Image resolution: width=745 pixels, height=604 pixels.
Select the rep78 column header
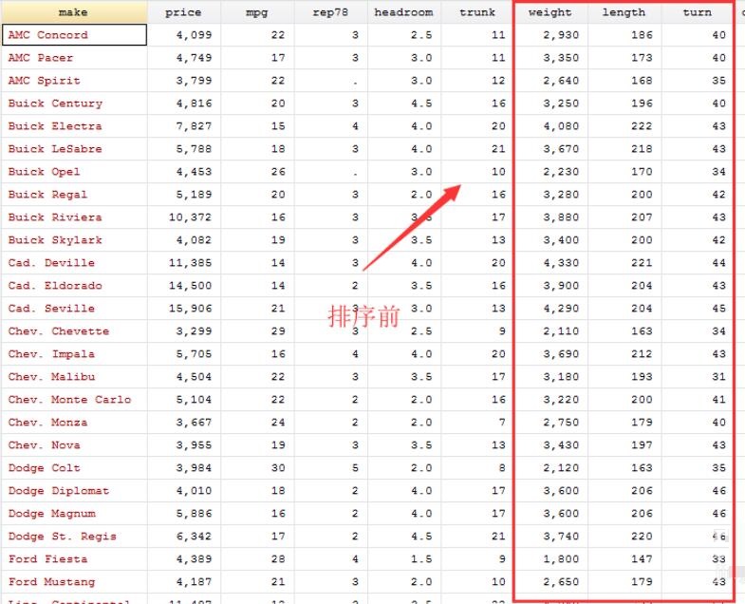tap(330, 12)
